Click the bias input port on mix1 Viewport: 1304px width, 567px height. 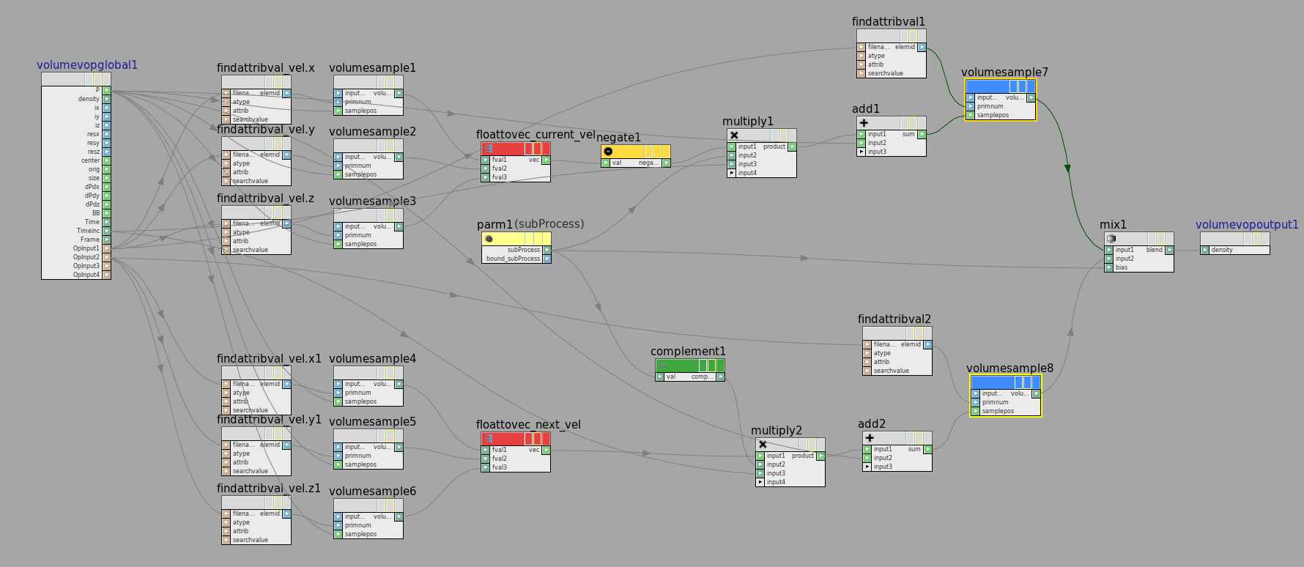pos(1108,267)
